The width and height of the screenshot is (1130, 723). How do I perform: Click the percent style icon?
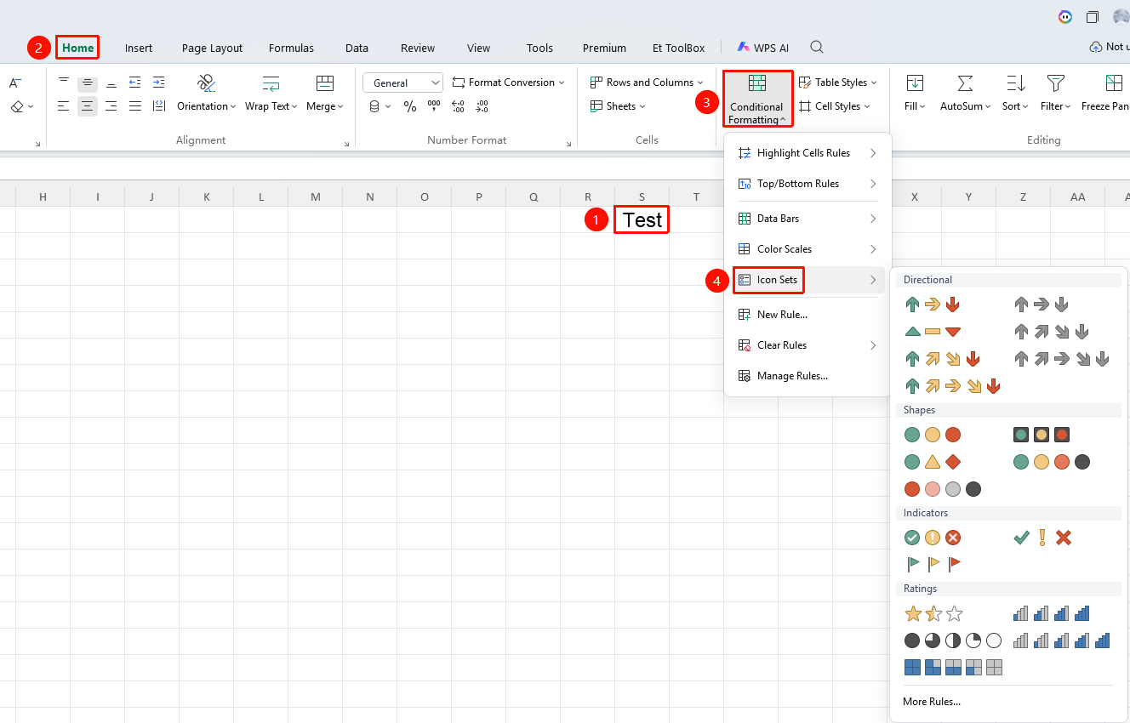click(x=410, y=106)
